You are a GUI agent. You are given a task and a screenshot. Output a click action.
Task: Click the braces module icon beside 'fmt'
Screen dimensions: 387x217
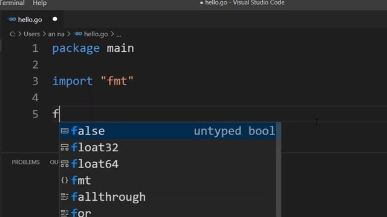[65, 180]
